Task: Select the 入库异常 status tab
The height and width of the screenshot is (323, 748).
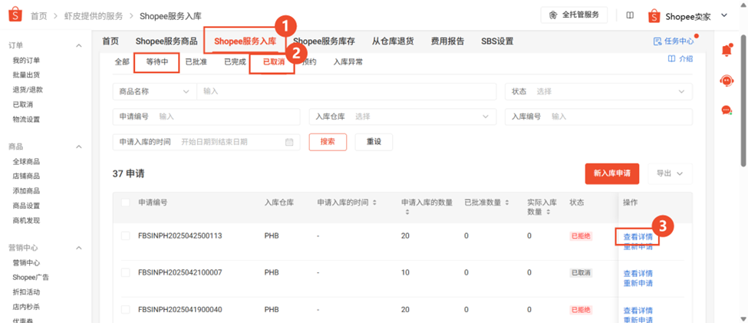Action: click(x=348, y=62)
